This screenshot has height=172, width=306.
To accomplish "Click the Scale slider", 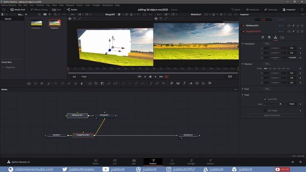I will [275, 104].
